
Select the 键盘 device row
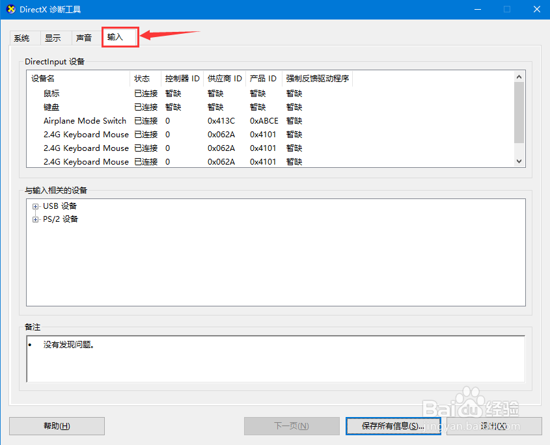pos(51,107)
